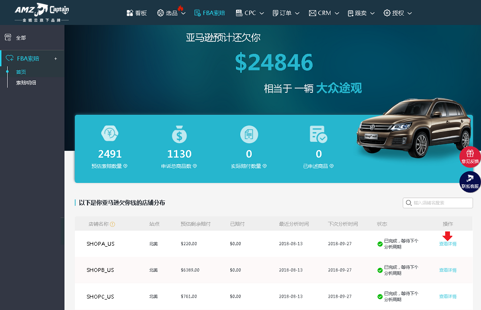Click the green status check for SHOPB_US
The image size is (481, 310).
tap(380, 270)
